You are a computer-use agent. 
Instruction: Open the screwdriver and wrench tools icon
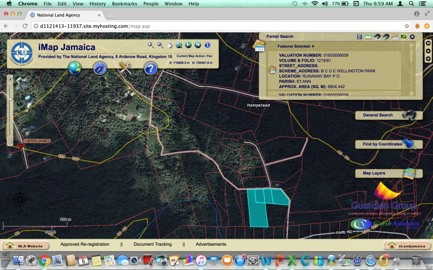pyautogui.click(x=126, y=68)
